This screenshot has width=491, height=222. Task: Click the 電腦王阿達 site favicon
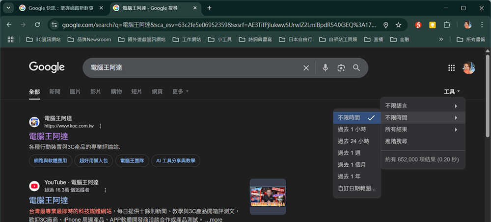(34, 122)
